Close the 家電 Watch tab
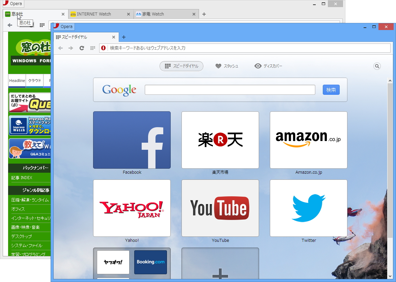The height and width of the screenshot is (282, 396). tap(194, 14)
